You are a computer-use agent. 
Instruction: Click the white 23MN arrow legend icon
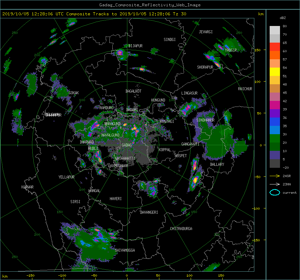275,184
